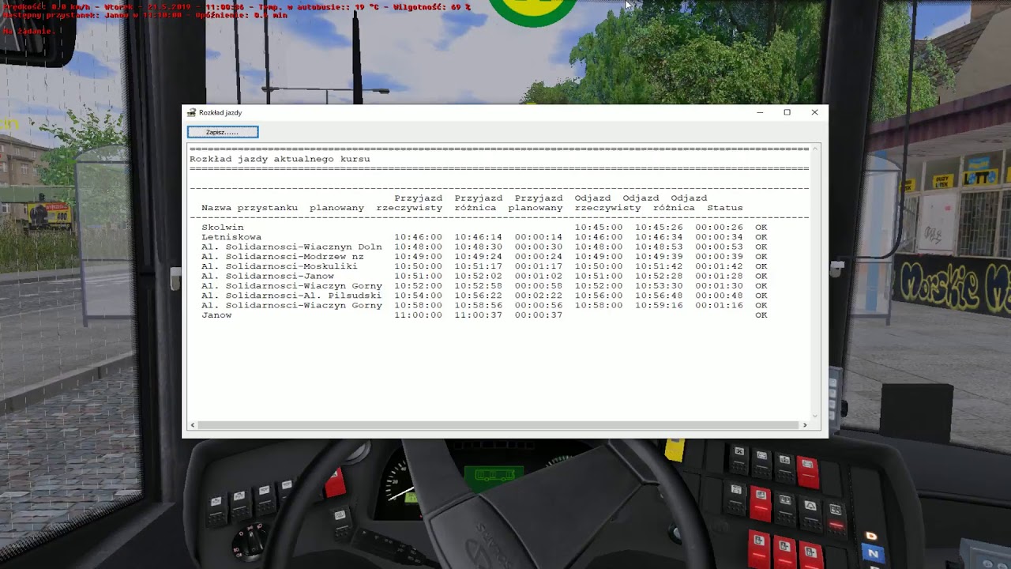Click Al. Solidarnosci-Moskuliki stop name
Viewport: 1011px width, 569px height.
[x=280, y=266]
